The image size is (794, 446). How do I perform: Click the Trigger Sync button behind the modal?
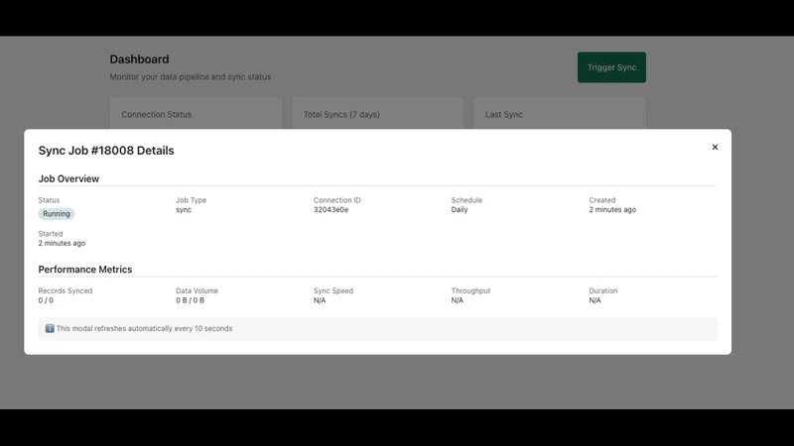611,67
